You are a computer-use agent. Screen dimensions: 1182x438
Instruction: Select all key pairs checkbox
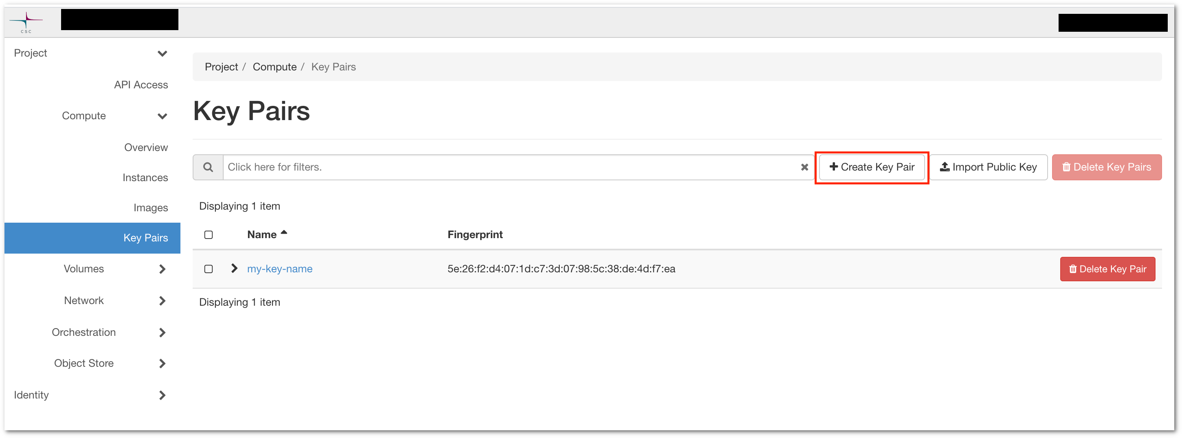coord(208,235)
